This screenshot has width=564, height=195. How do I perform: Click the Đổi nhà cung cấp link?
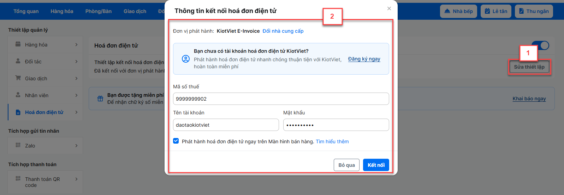[283, 31]
